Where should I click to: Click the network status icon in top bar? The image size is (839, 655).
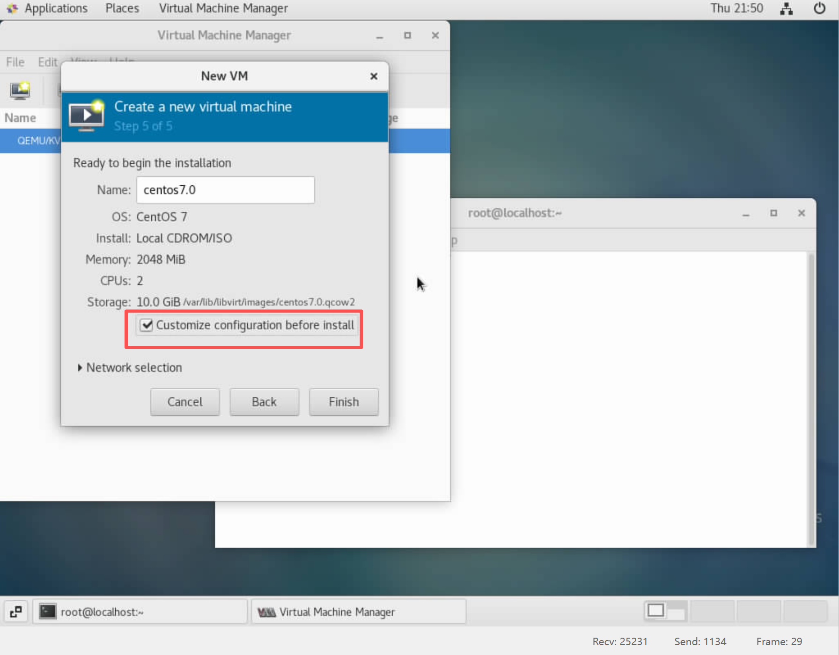click(786, 8)
